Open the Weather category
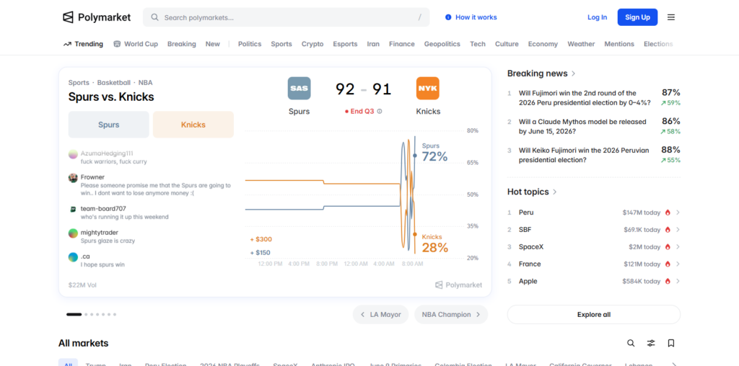Screen dimensions: 739x366 point(581,44)
